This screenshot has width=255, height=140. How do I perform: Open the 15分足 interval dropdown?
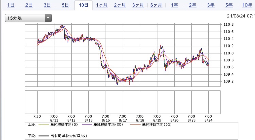tap(28, 18)
